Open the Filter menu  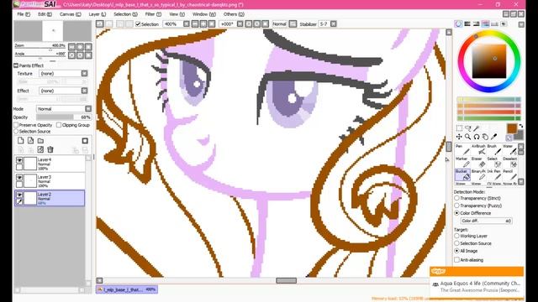(153, 14)
